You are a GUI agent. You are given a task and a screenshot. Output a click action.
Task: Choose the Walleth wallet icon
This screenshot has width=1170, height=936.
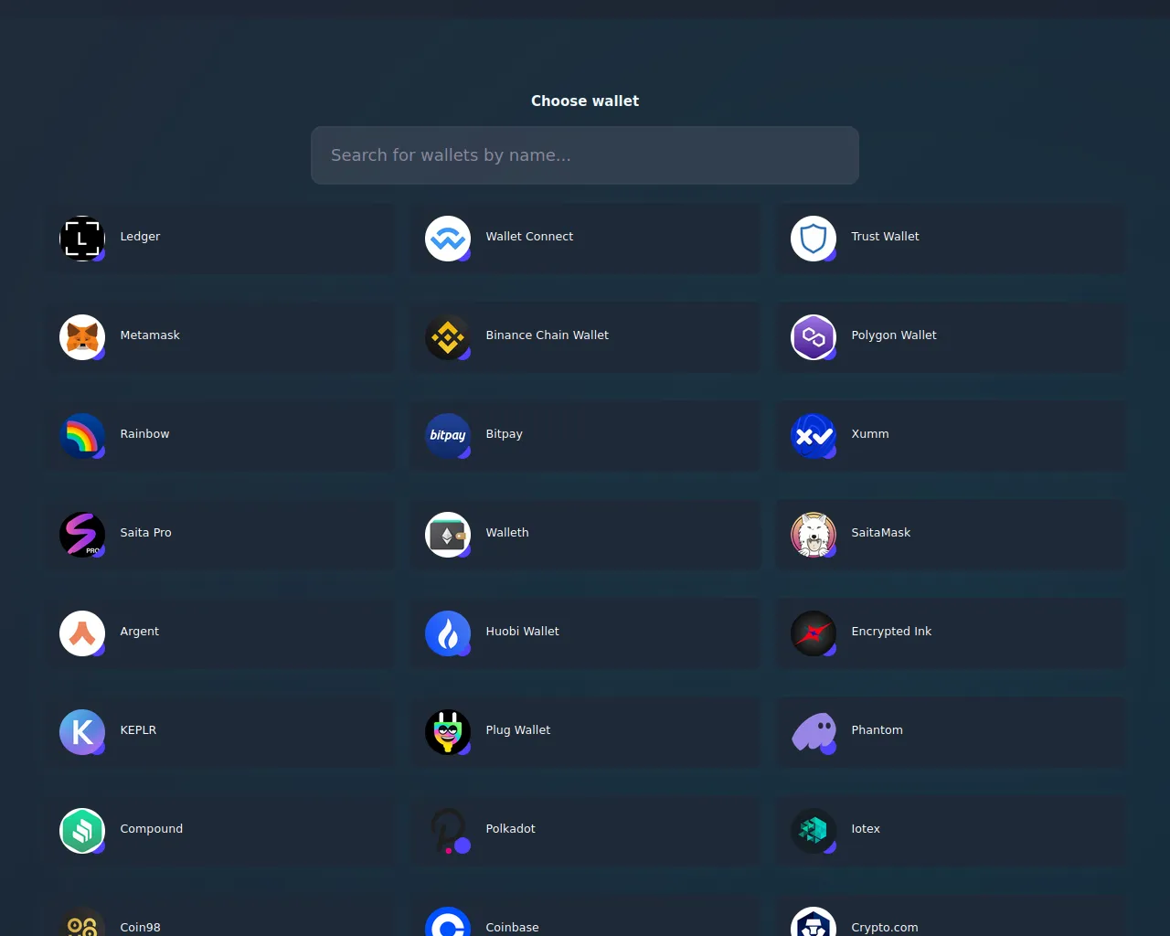click(x=448, y=535)
